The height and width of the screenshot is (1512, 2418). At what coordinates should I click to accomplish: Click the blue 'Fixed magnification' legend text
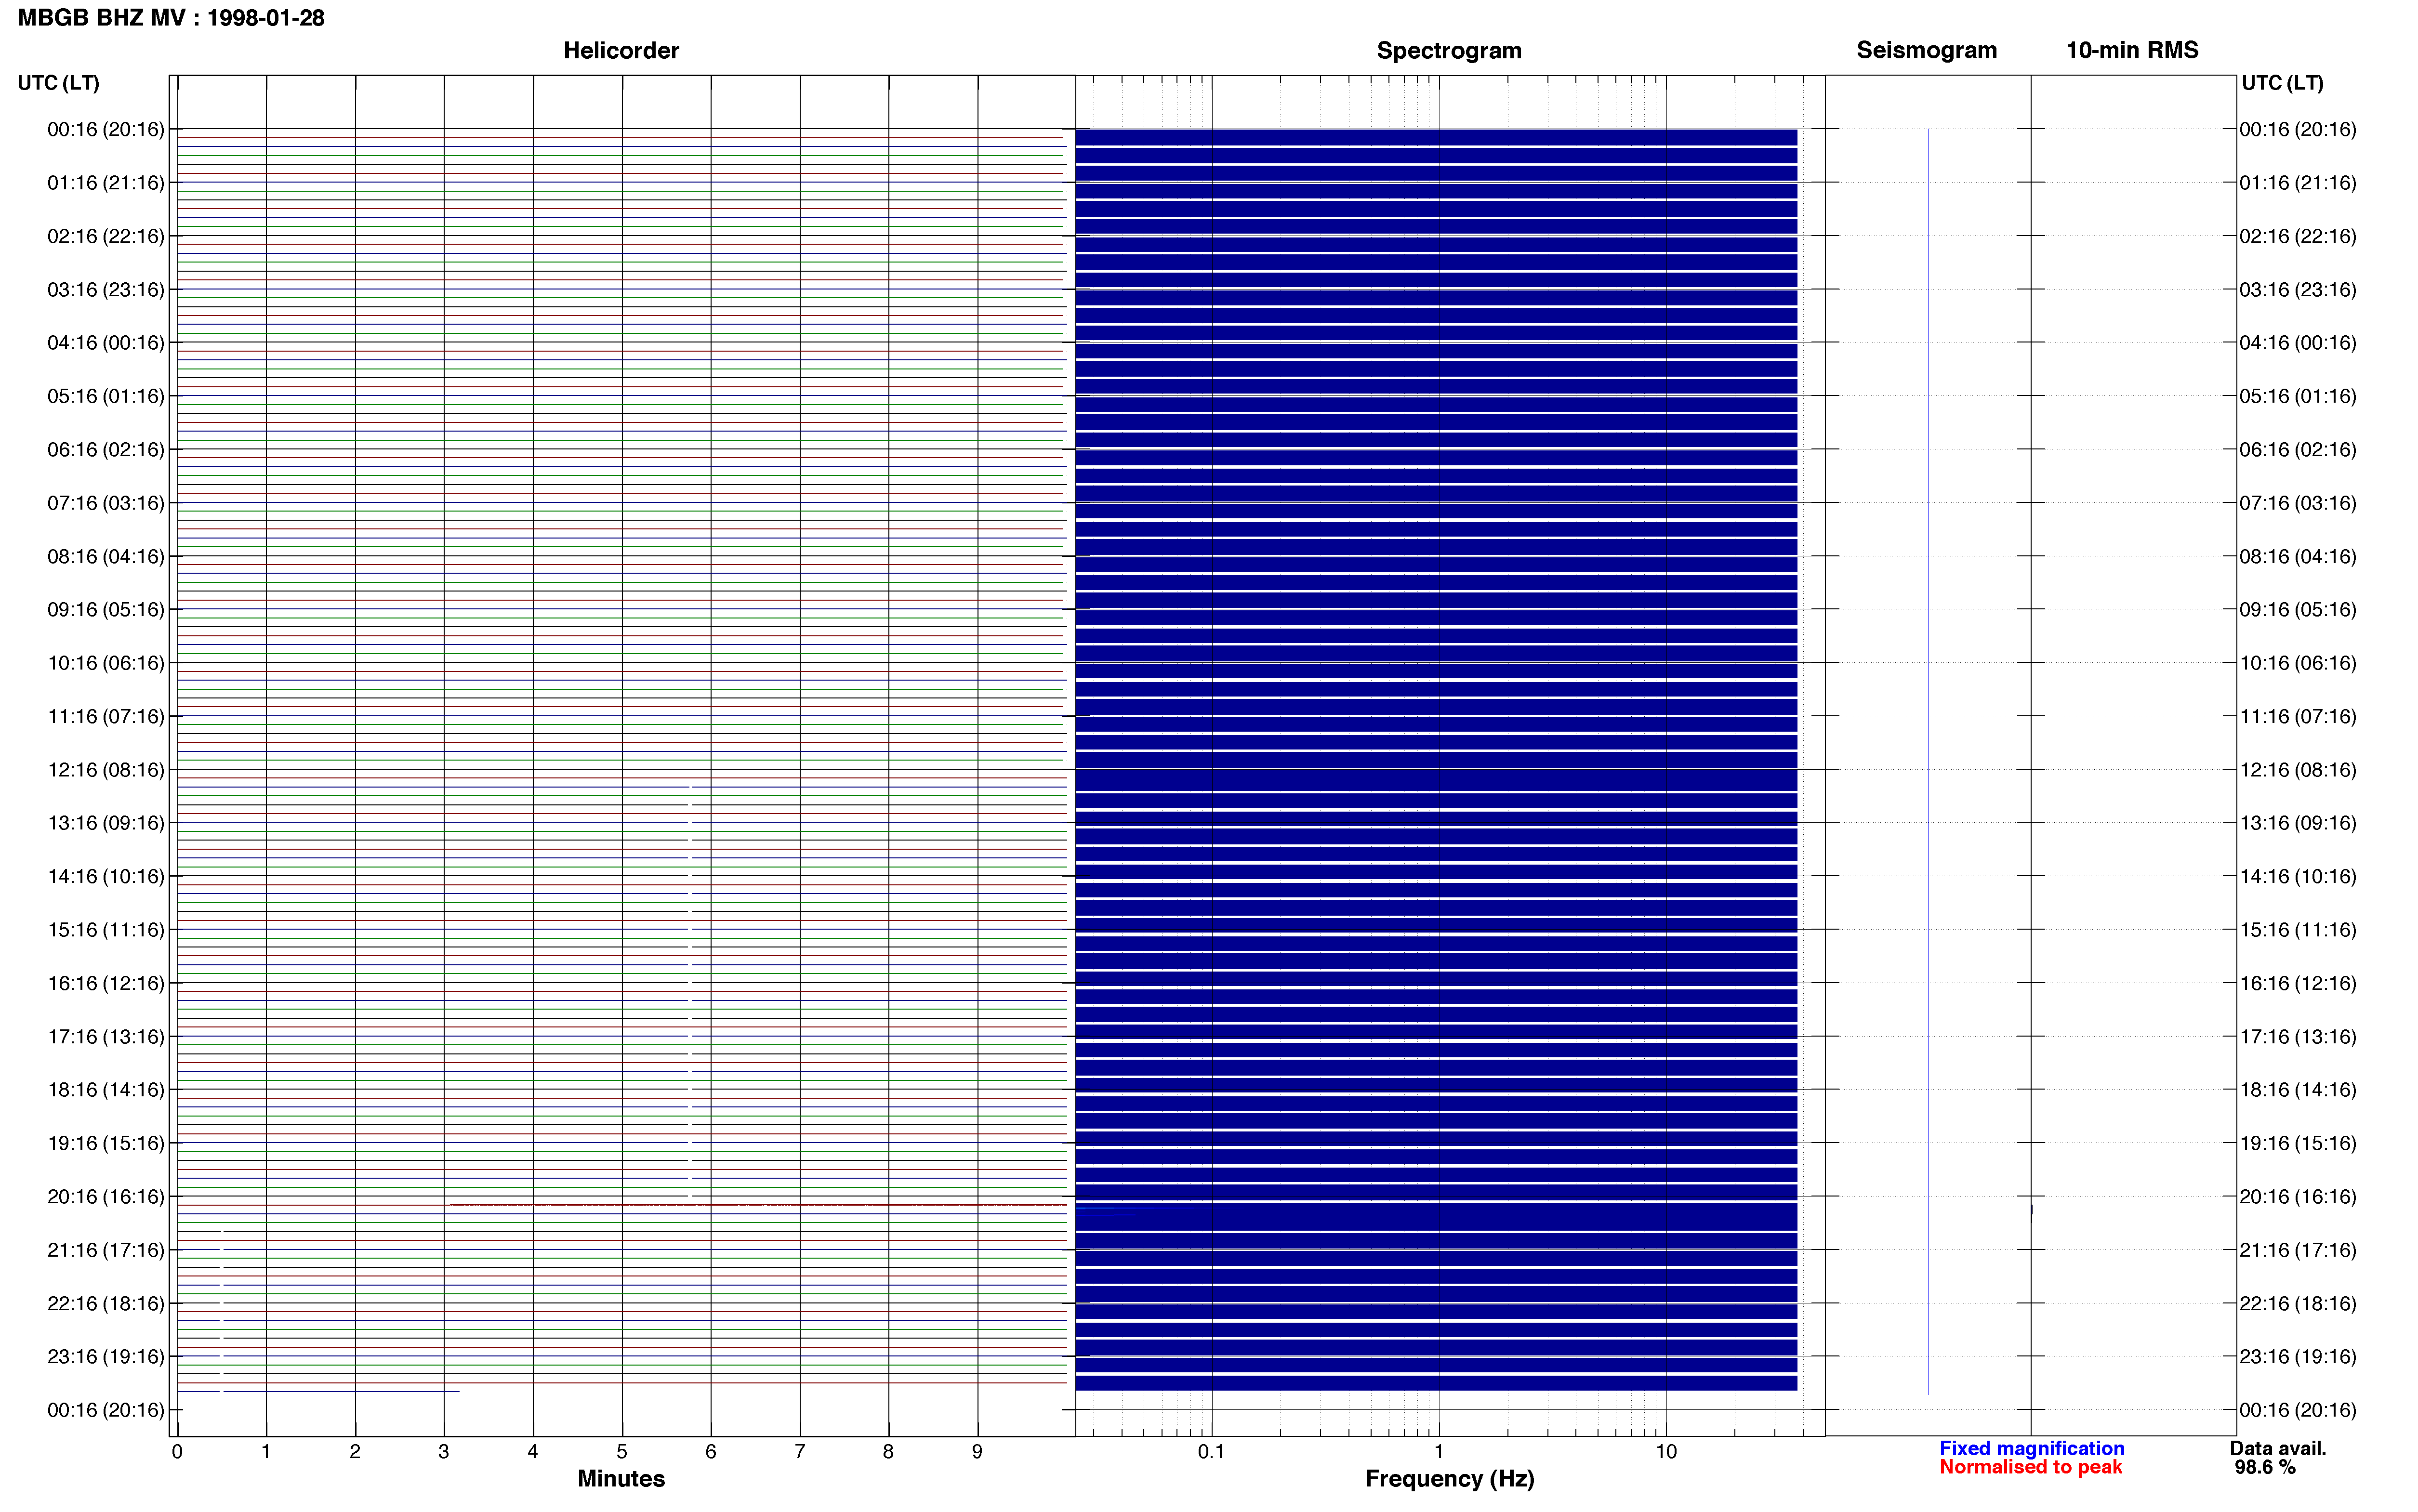pyautogui.click(x=2031, y=1448)
